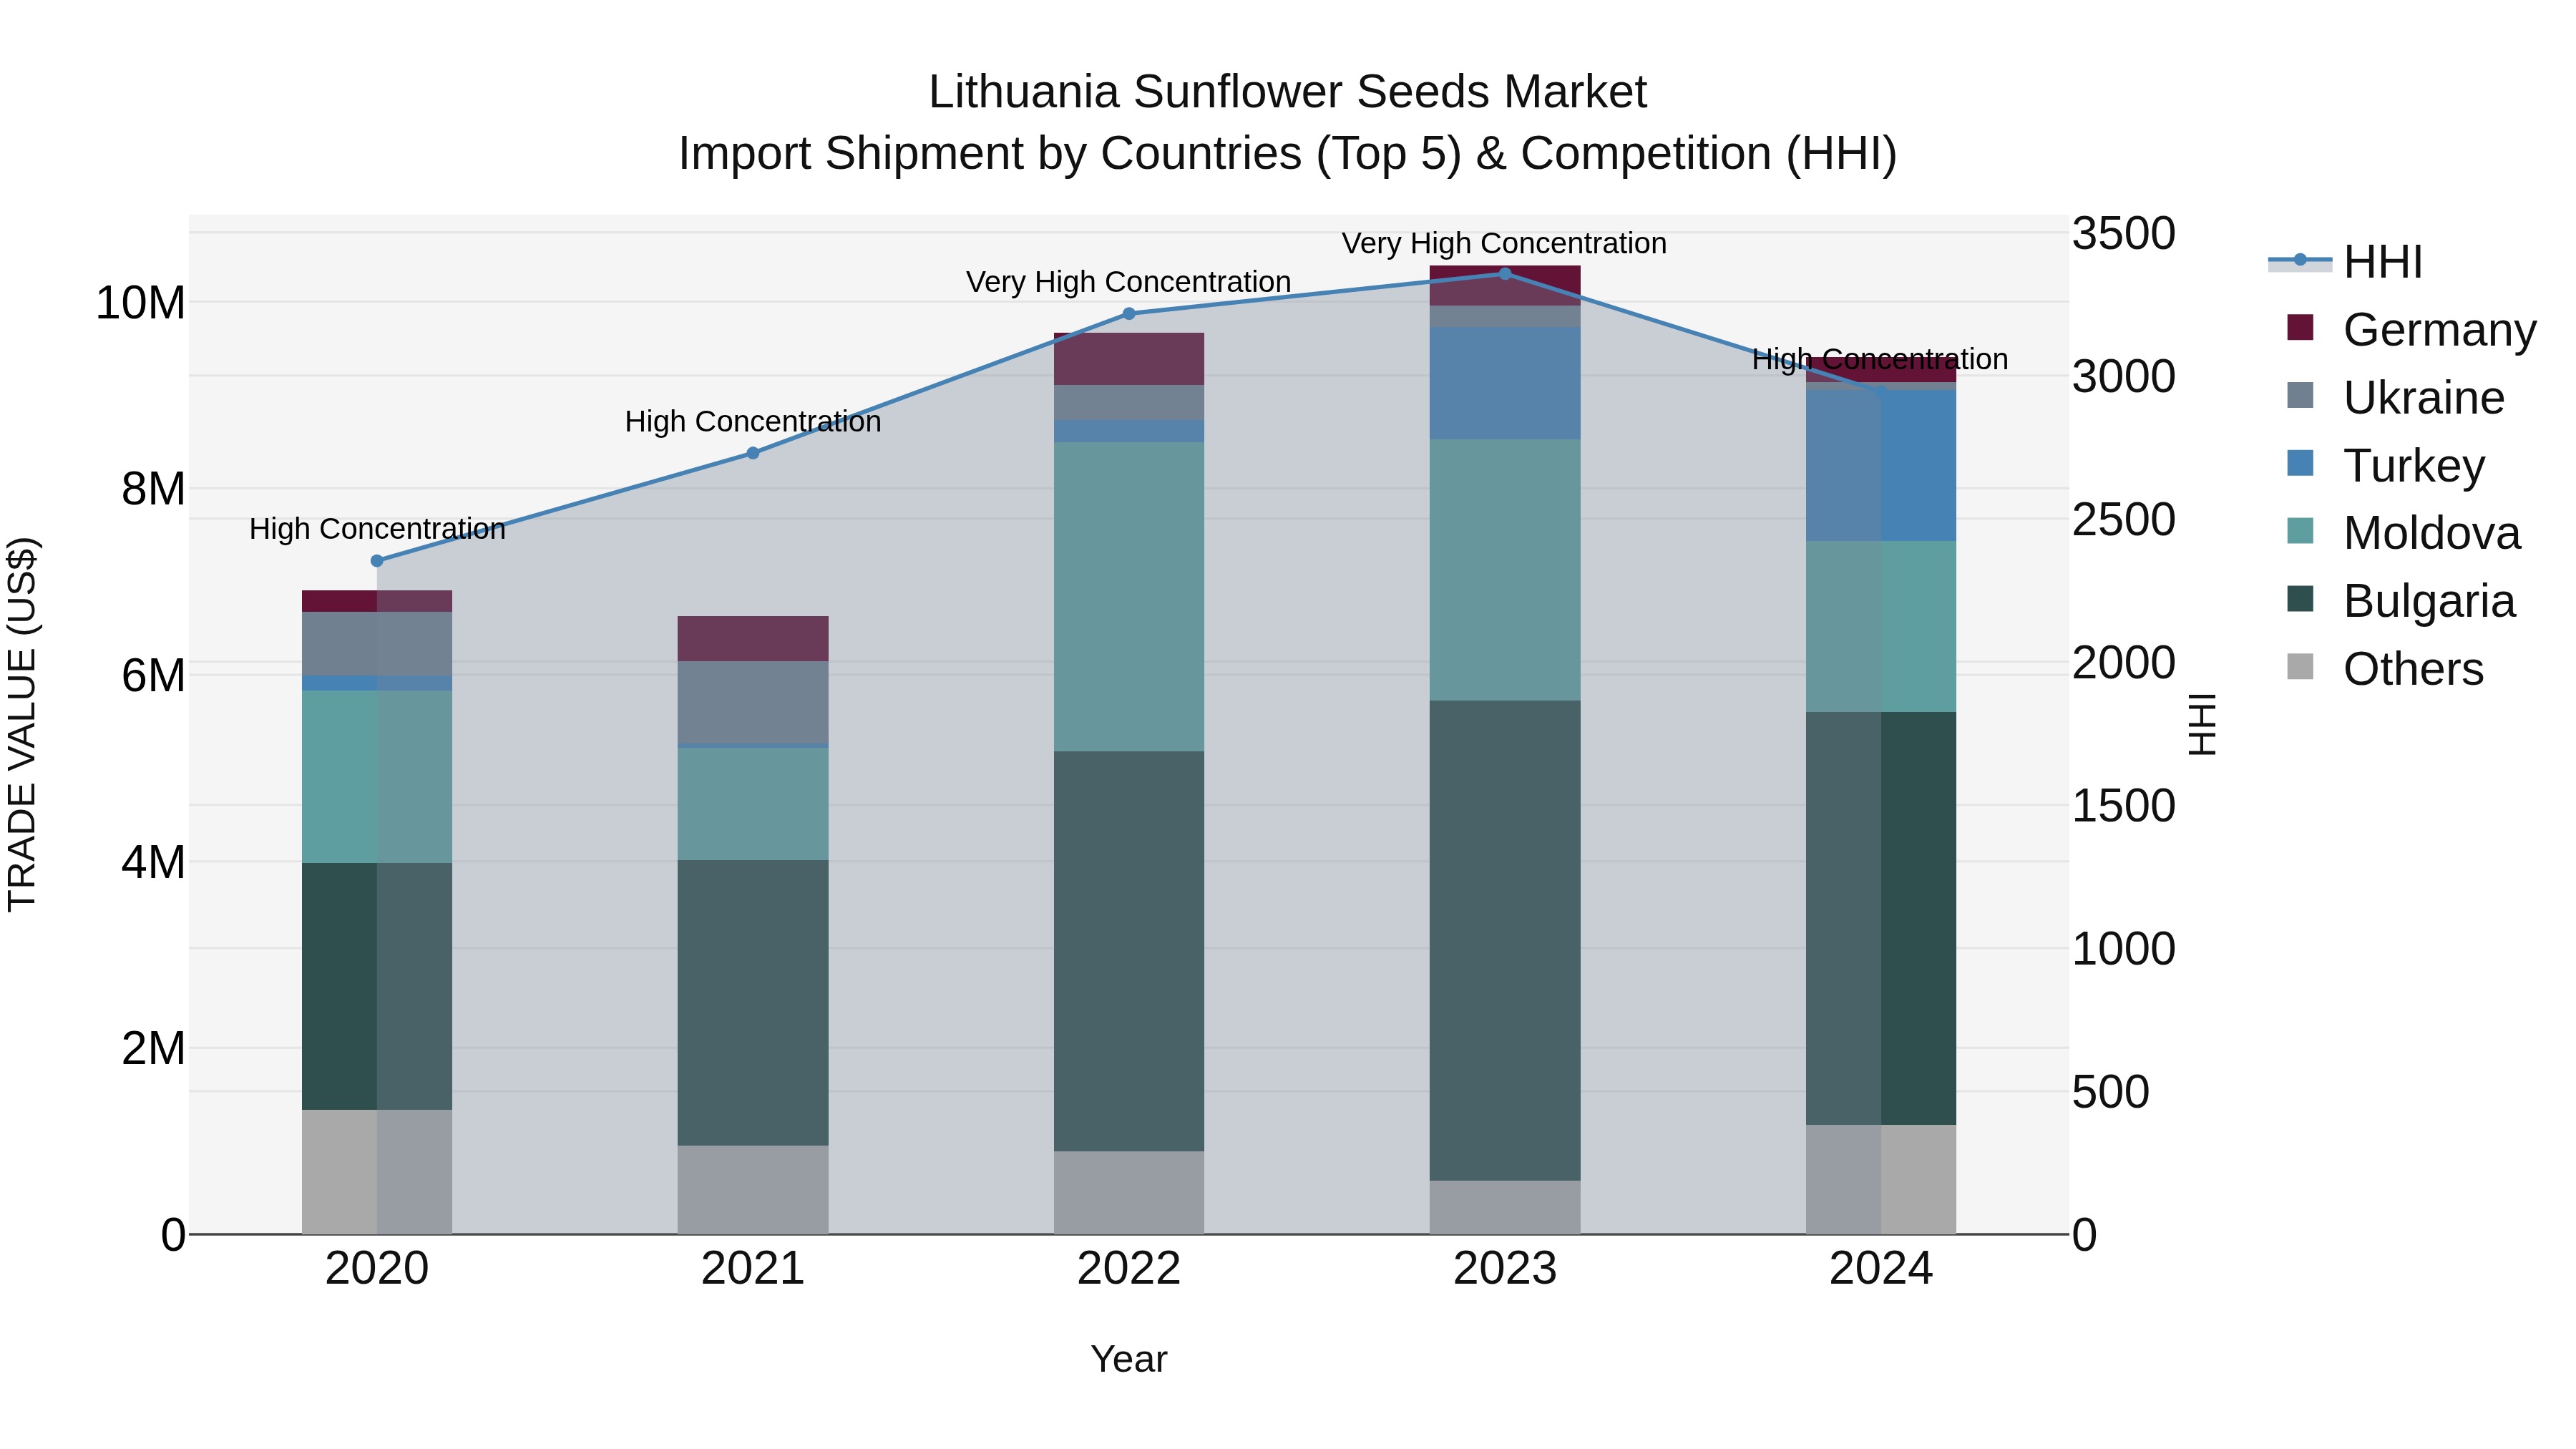
Task: Toggle Moldova series in the legend
Action: [2403, 532]
